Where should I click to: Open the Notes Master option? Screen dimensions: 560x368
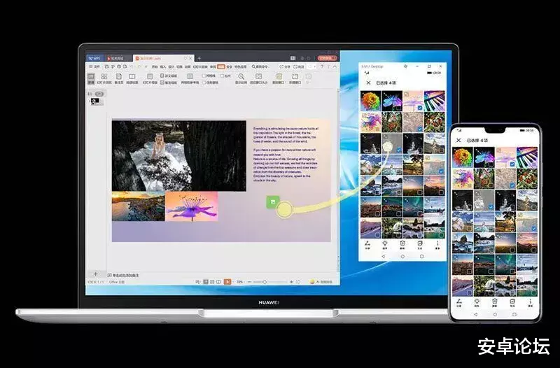pyautogui.click(x=169, y=83)
